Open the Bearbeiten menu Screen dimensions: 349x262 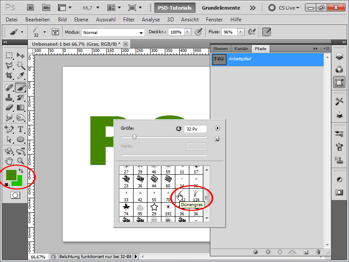[38, 20]
